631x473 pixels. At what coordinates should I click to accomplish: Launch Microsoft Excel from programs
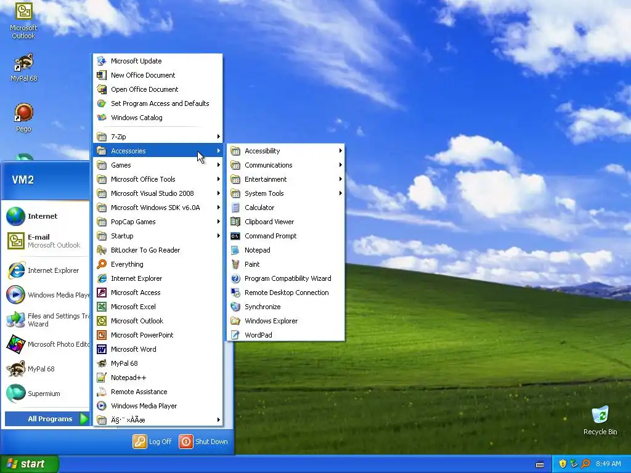point(158,307)
